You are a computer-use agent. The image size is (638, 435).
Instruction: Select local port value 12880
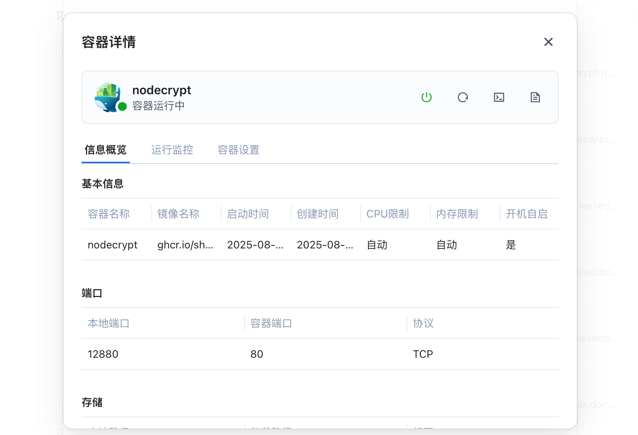tap(103, 354)
